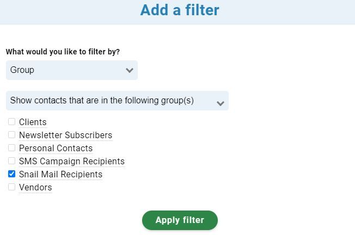Image resolution: width=355 pixels, height=235 pixels.
Task: Click the 'Add a filter' heading
Action: pos(180,10)
